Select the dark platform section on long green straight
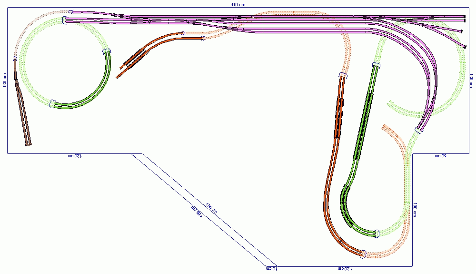The height and width of the screenshot is (274, 476). click(x=364, y=126)
